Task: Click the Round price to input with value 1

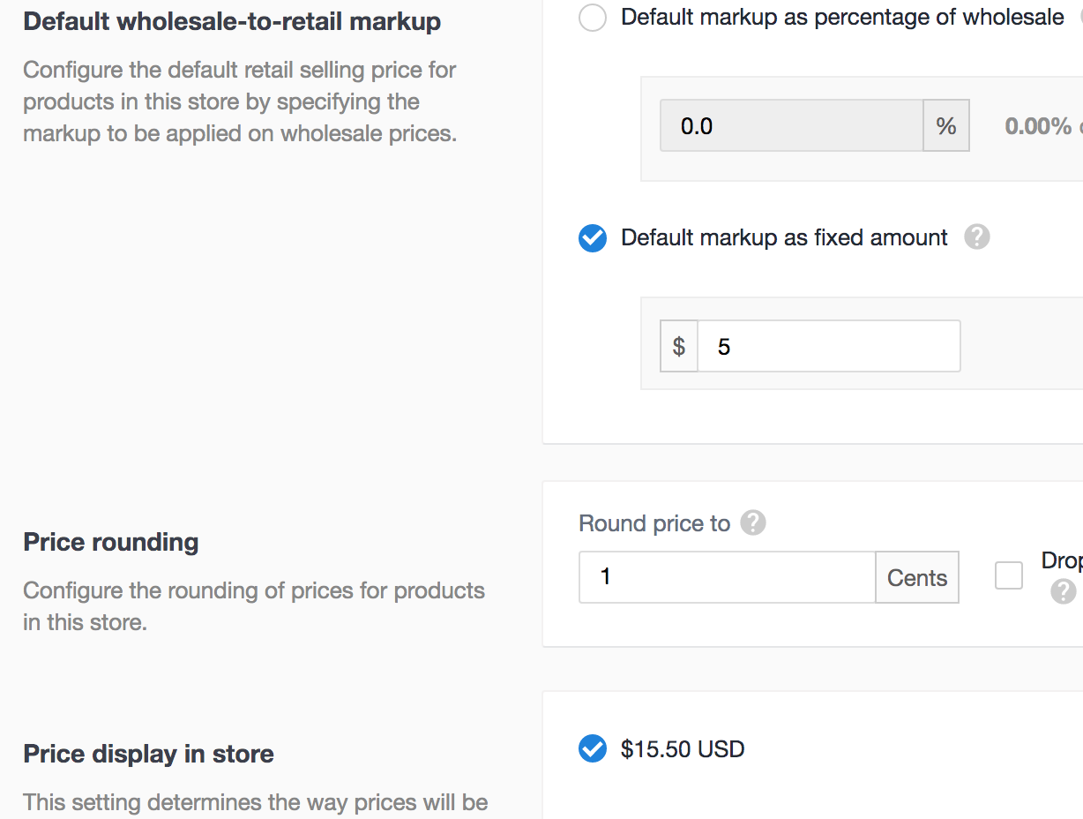Action: point(727,578)
